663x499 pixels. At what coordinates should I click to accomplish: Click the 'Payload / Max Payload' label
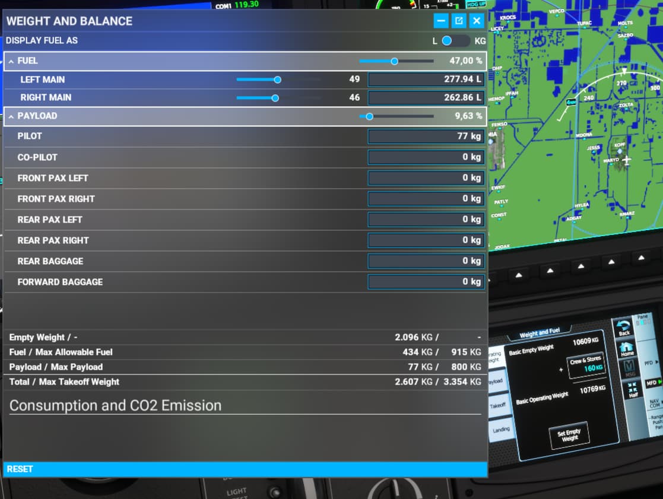pos(56,367)
